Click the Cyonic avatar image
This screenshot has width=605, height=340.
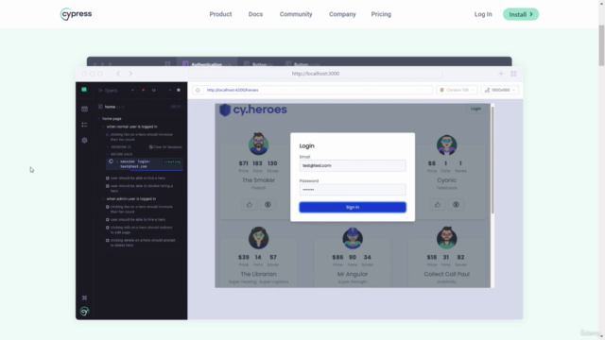pos(447,144)
